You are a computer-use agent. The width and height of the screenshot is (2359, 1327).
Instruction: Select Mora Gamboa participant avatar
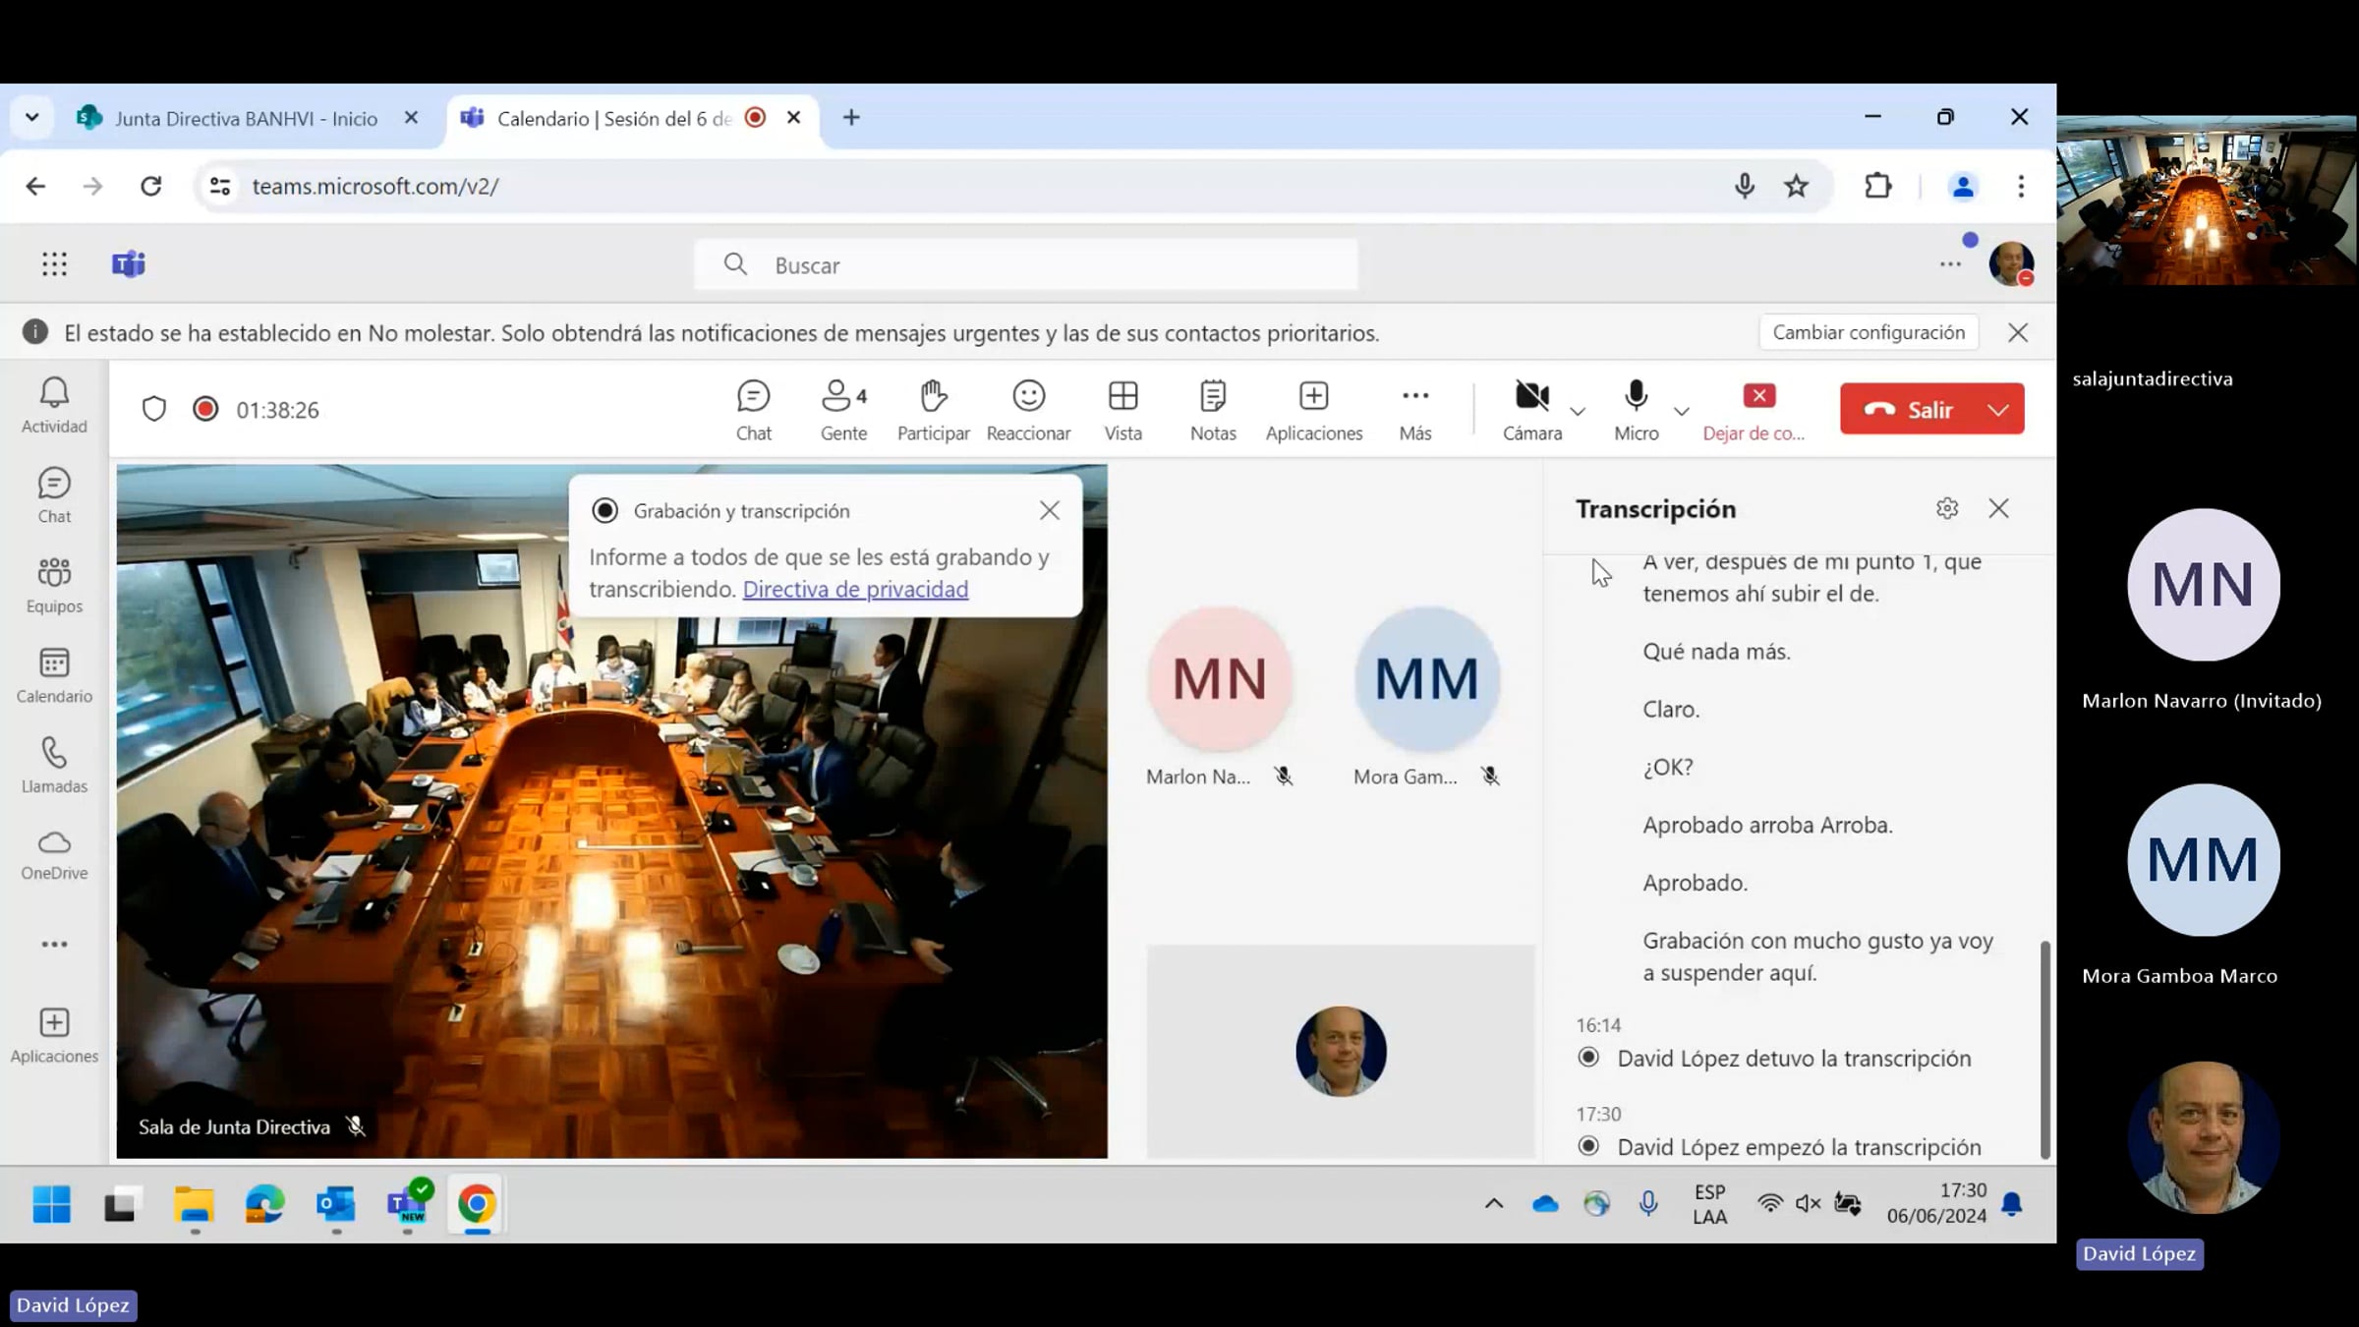[x=1426, y=678]
